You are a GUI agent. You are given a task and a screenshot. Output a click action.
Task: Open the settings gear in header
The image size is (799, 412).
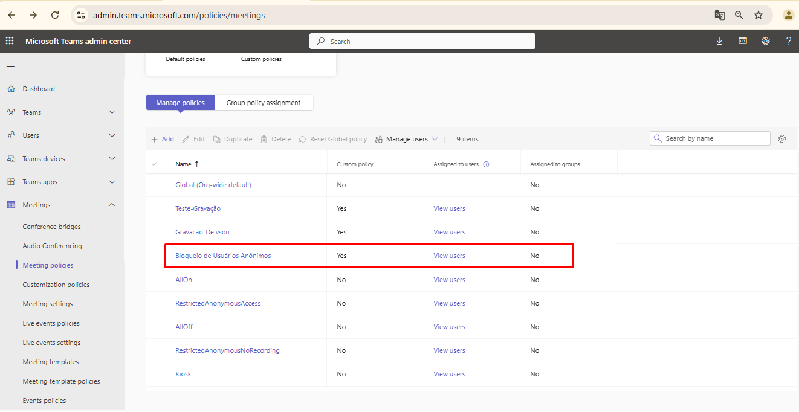[766, 41]
